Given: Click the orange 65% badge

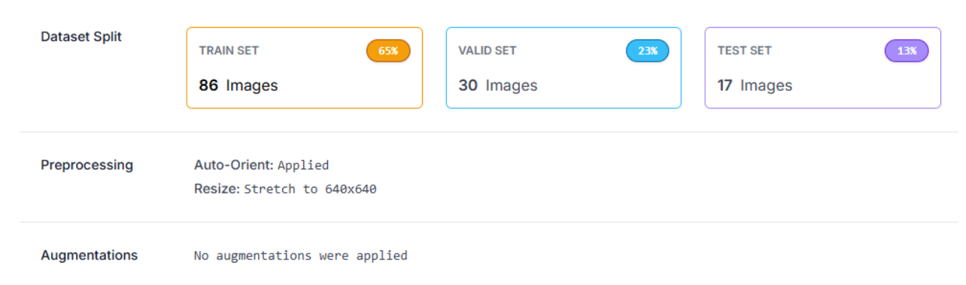Looking at the screenshot, I should point(388,51).
